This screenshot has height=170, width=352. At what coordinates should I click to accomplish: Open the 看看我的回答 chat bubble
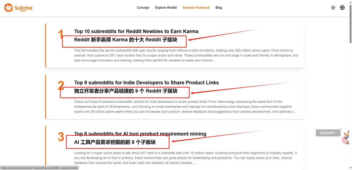(x=328, y=133)
